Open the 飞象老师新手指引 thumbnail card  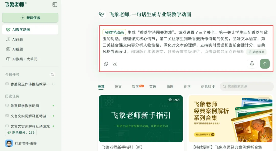click(x=141, y=119)
